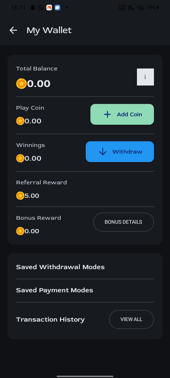Tap the plus icon inside Add Coin
170x378 pixels.
point(107,114)
